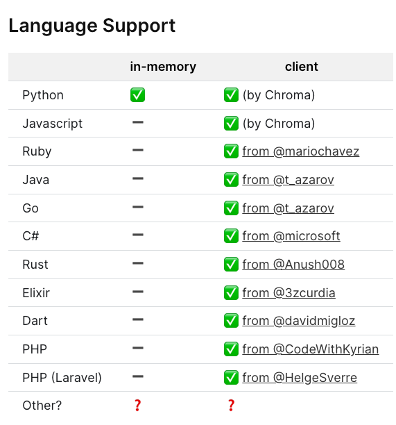Select the Ruby row label
The width and height of the screenshot is (396, 425).
click(37, 151)
